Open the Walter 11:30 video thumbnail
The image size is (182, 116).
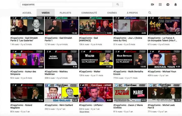coord(96,59)
